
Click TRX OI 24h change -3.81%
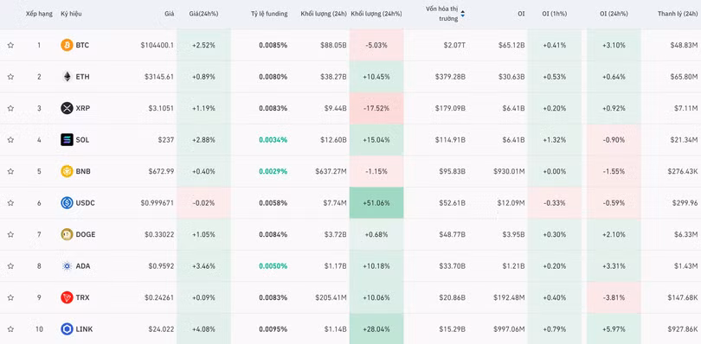614,297
